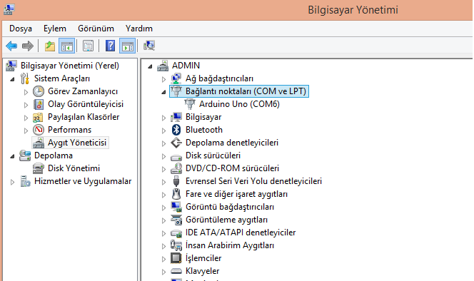The image size is (474, 281).
Task: Click the Görev Zamanlayıcı clock icon
Action: (39, 91)
